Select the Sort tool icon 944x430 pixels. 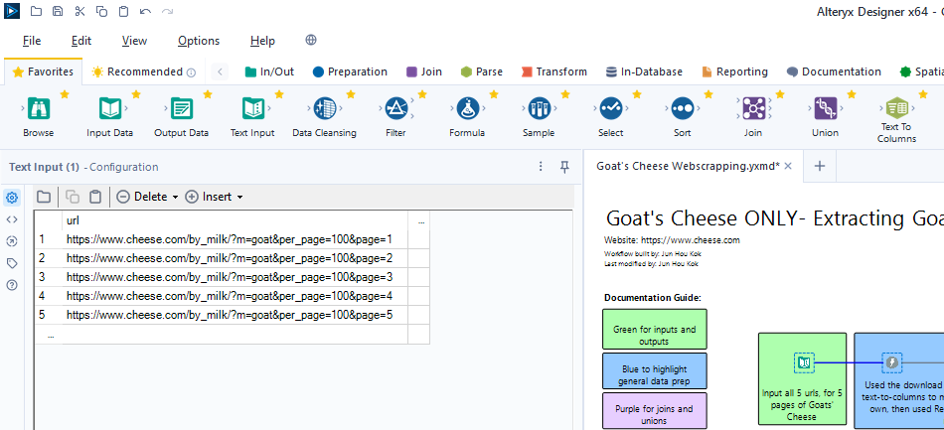[682, 108]
